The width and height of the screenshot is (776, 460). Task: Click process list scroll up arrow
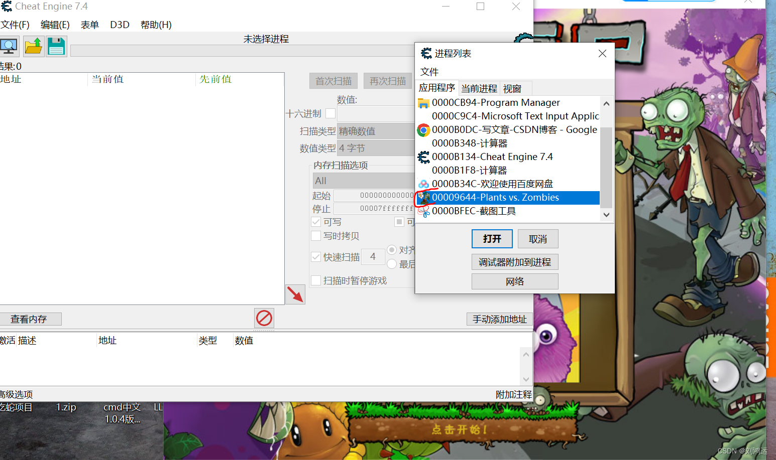pyautogui.click(x=606, y=103)
